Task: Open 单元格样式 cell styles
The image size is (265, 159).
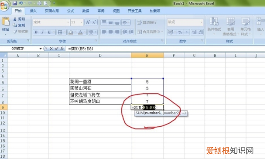Action: pos(246,26)
